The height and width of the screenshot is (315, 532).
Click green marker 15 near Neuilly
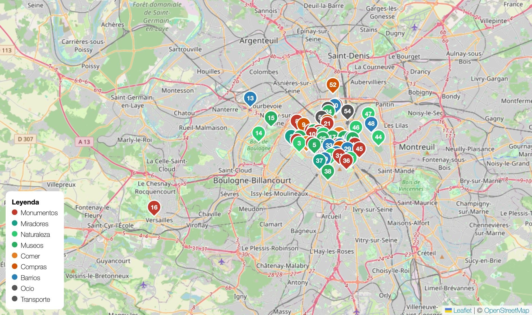pos(271,118)
